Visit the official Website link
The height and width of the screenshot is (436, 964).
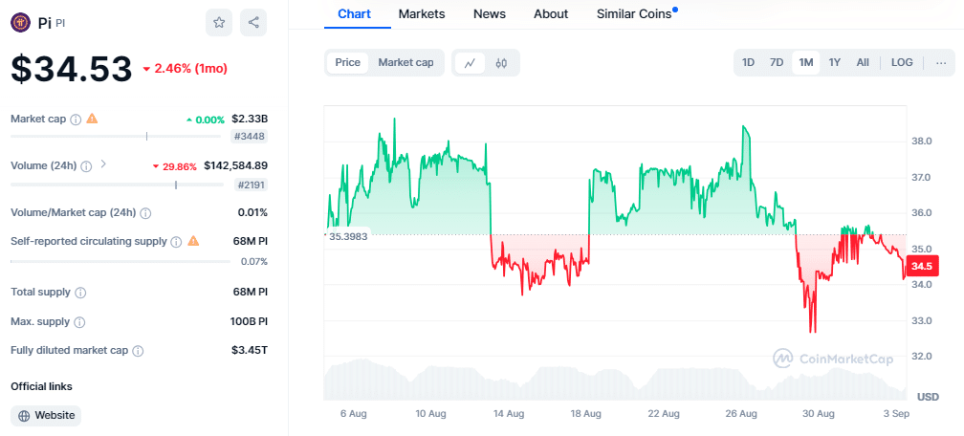[46, 416]
